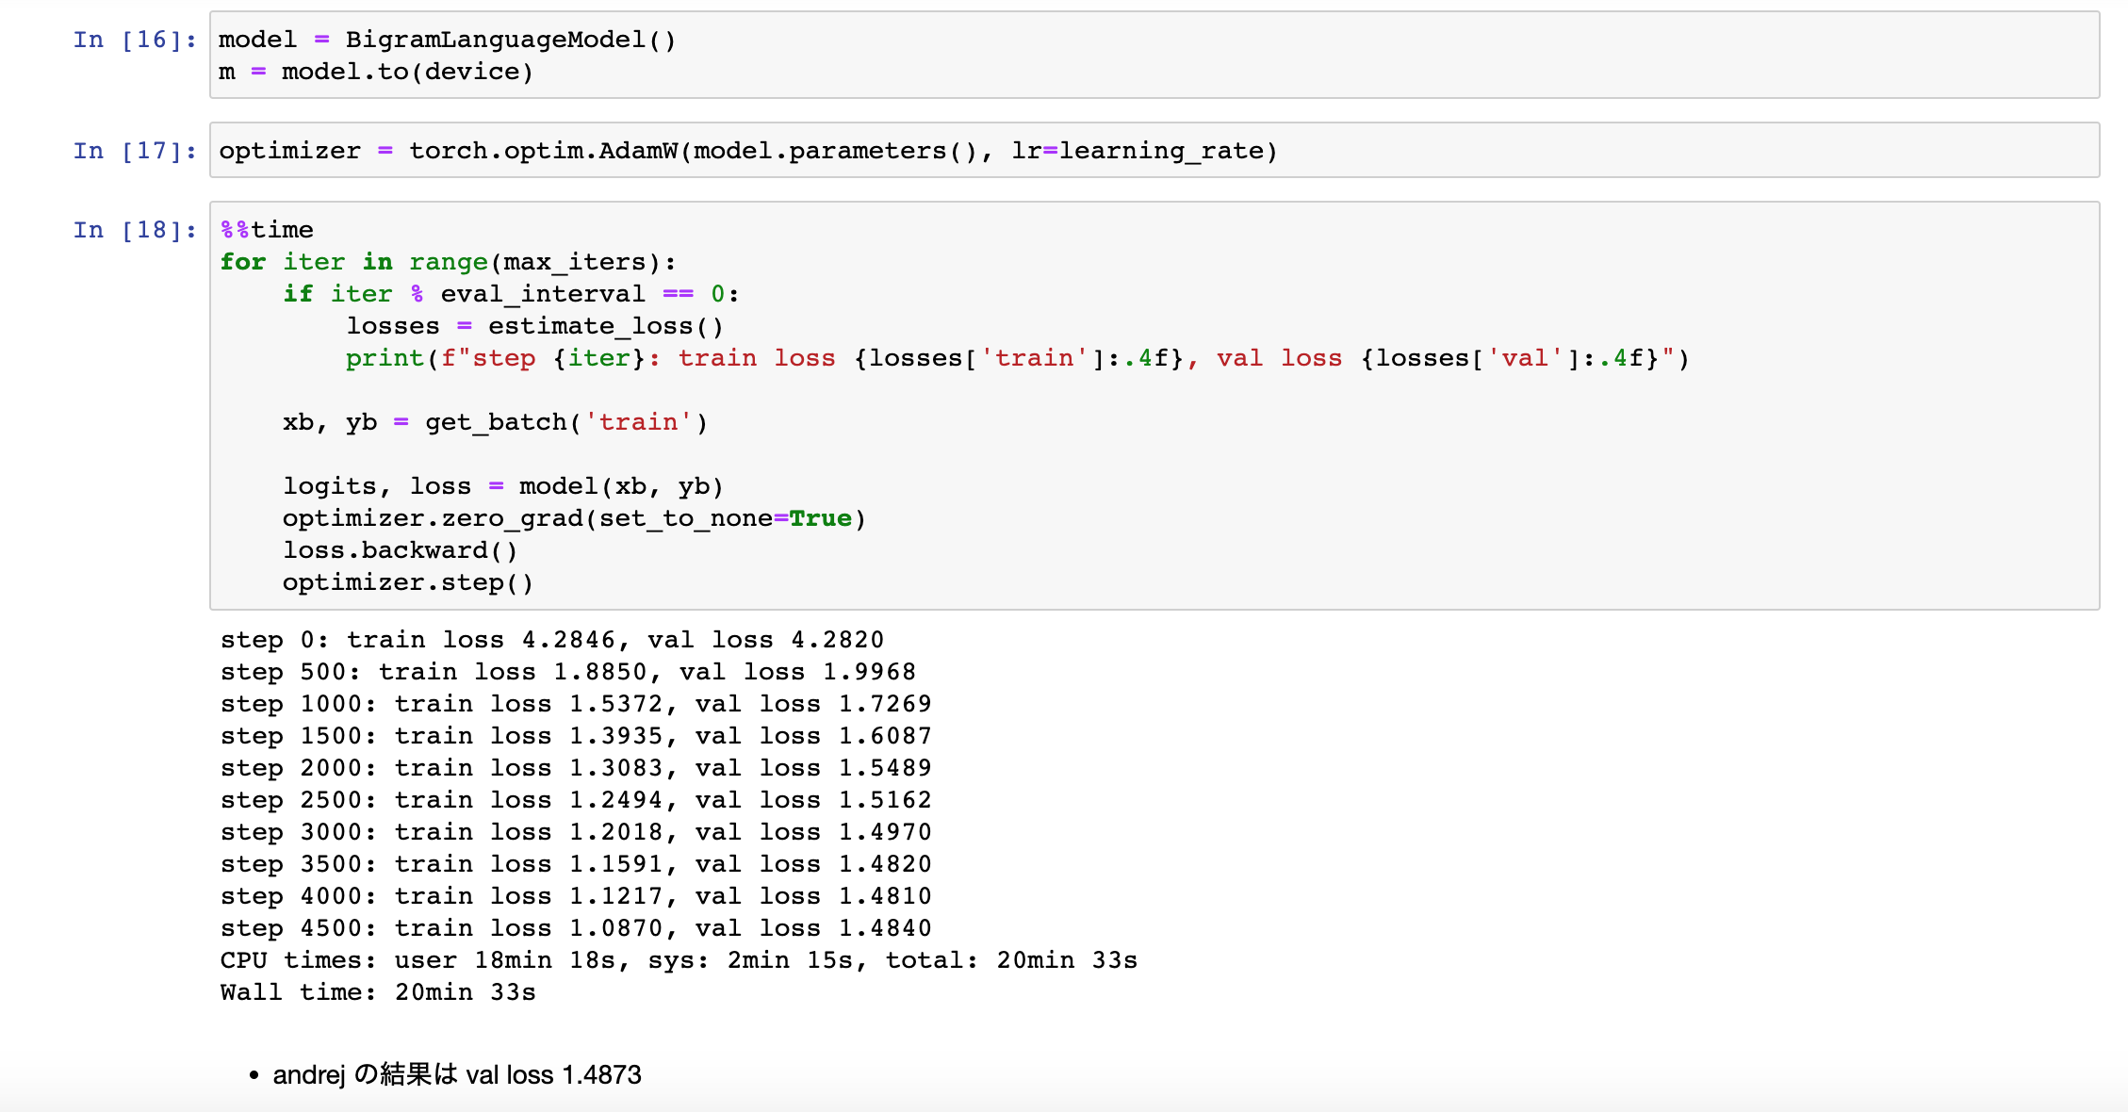Click the print f-string statement line

pyautogui.click(x=1018, y=358)
